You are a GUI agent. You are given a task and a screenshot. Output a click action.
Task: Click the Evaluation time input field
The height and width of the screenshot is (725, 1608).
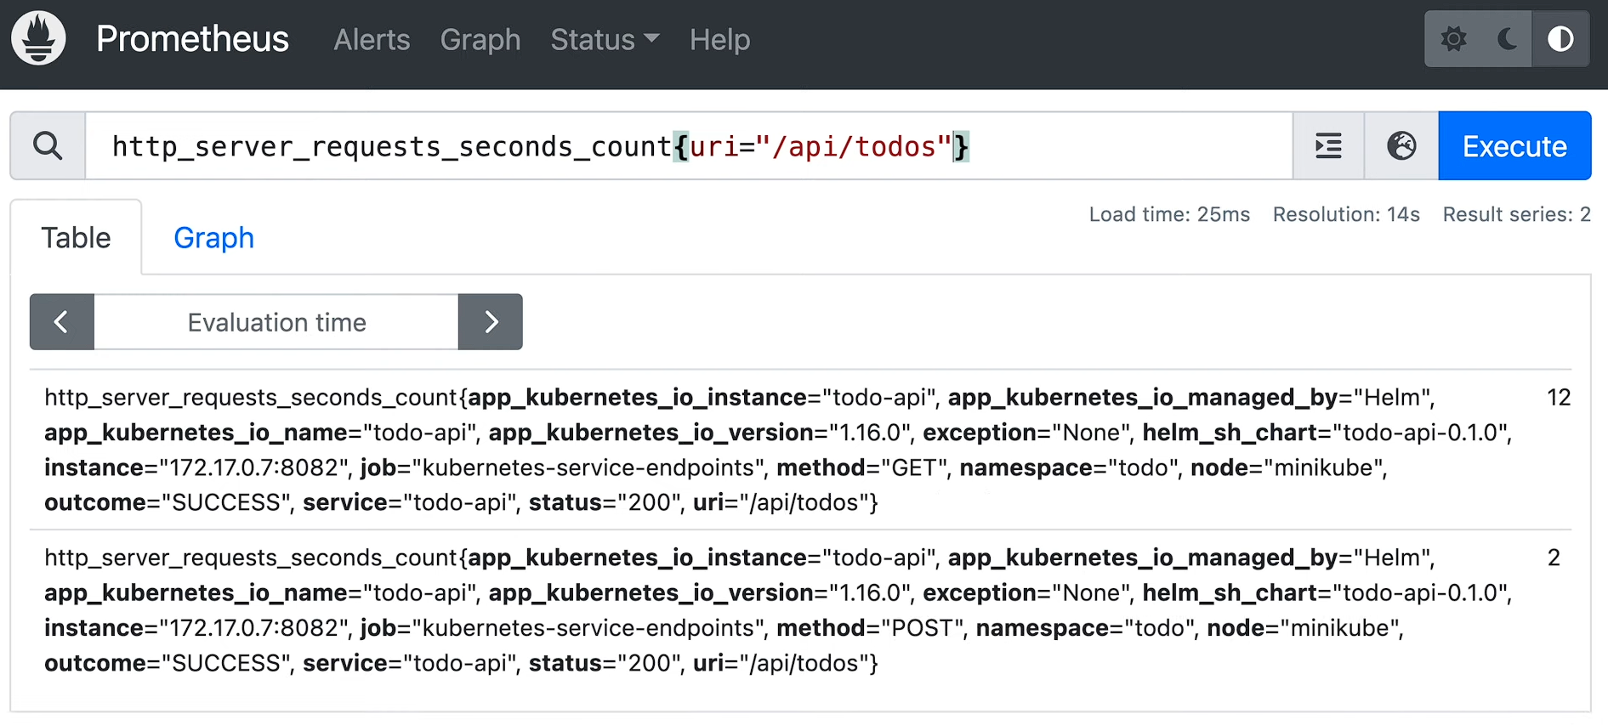pyautogui.click(x=276, y=322)
